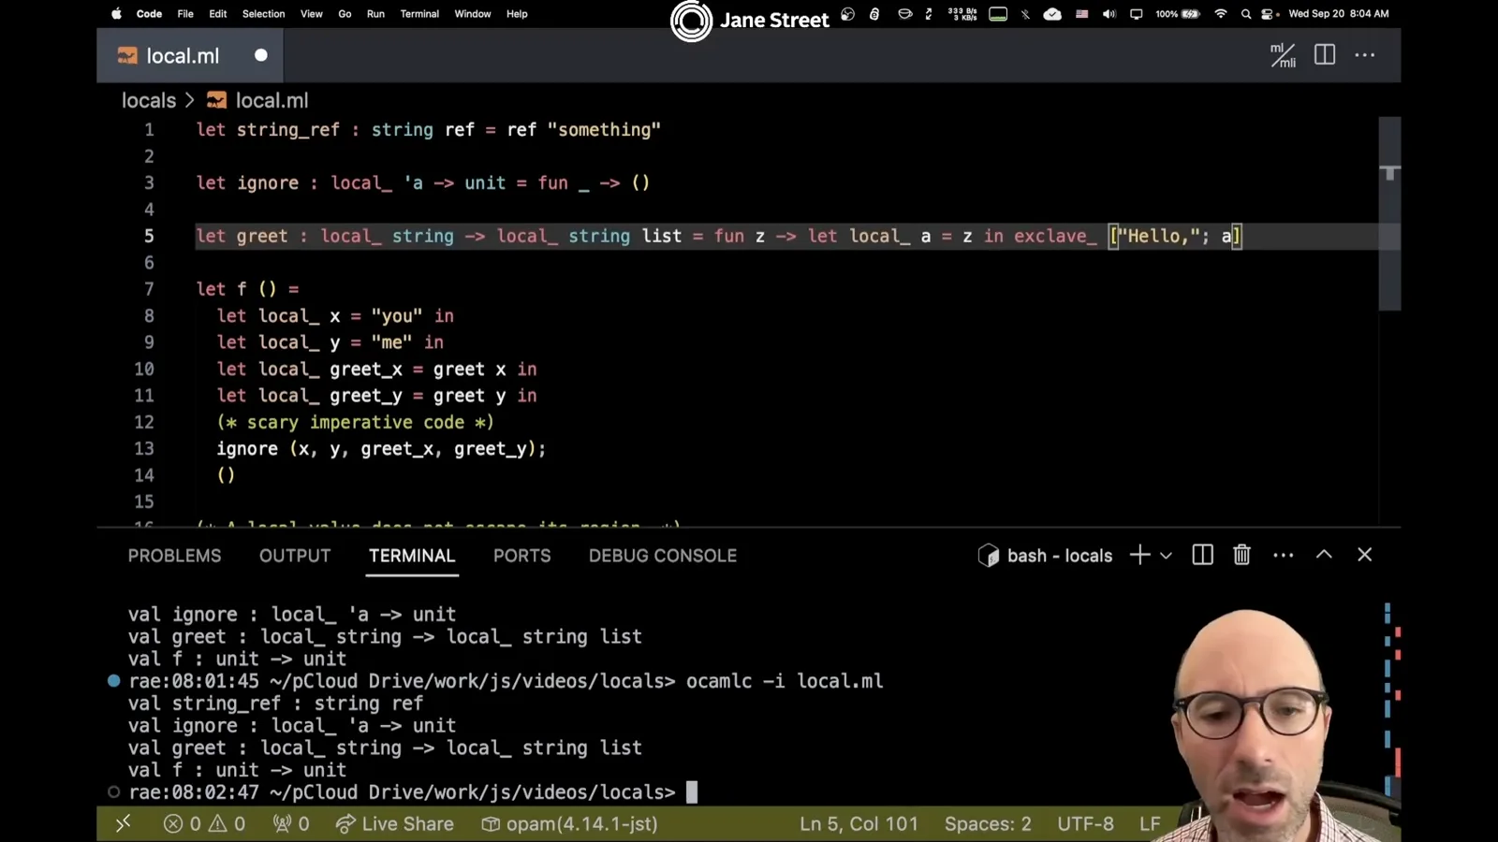
Task: Maximize the panel with the up chevron
Action: pyautogui.click(x=1324, y=555)
